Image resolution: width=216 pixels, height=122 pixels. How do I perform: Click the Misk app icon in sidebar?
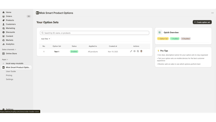[x=3, y=67]
